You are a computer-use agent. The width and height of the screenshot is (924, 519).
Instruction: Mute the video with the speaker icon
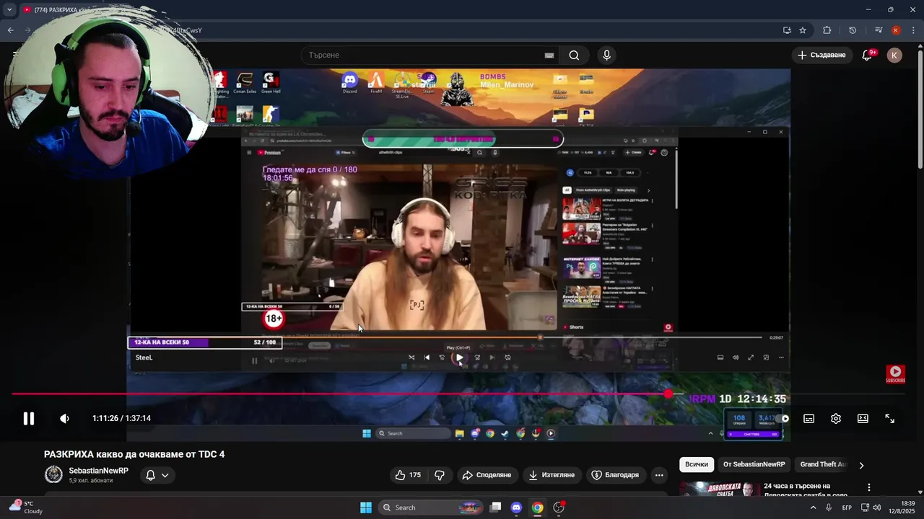64,418
